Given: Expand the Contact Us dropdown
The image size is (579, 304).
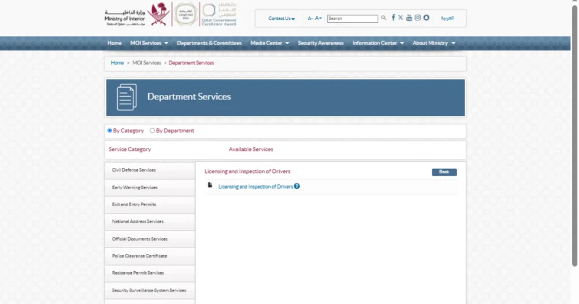Looking at the screenshot, I should click(x=282, y=18).
